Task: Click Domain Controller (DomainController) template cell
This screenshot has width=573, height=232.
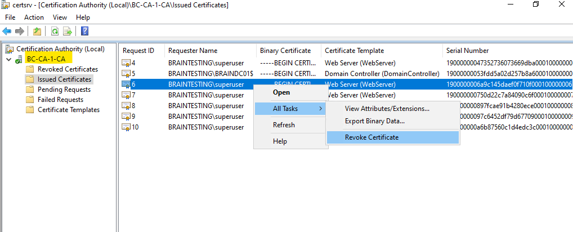Action: point(382,73)
